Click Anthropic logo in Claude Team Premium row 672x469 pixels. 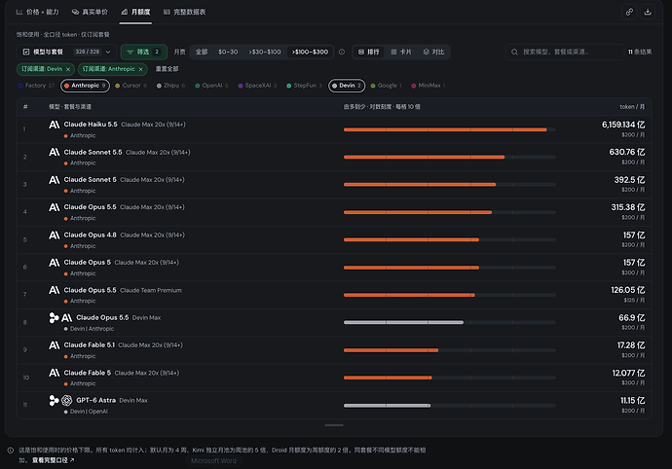click(x=54, y=290)
